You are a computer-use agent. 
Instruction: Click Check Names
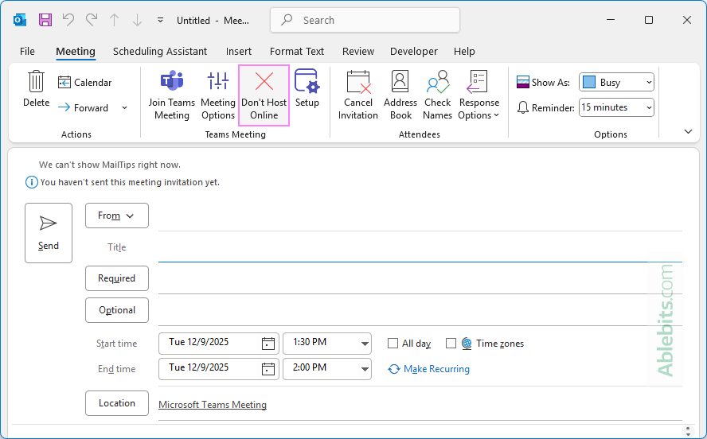point(437,95)
